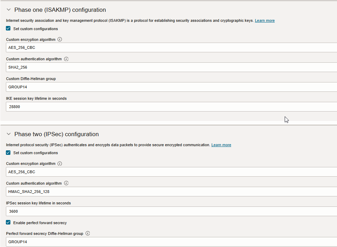Image resolution: width=337 pixels, height=247 pixels.
Task: Click info icon beside Phase two authentication algorithm
Action: (66, 183)
